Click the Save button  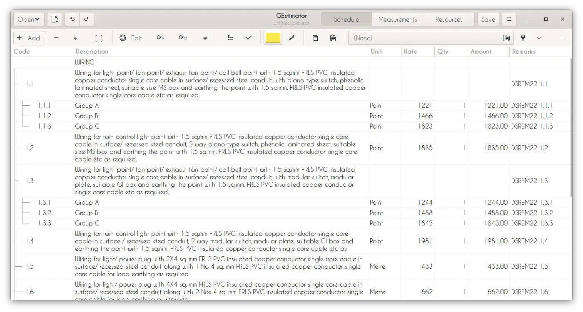coord(488,19)
